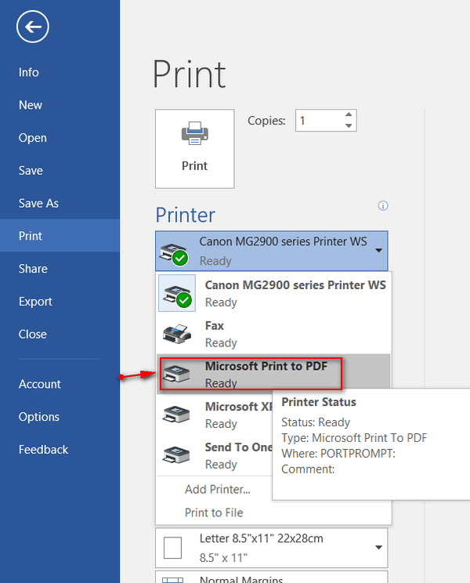Click Close in the sidebar menu
The height and width of the screenshot is (583, 470).
pyautogui.click(x=33, y=334)
